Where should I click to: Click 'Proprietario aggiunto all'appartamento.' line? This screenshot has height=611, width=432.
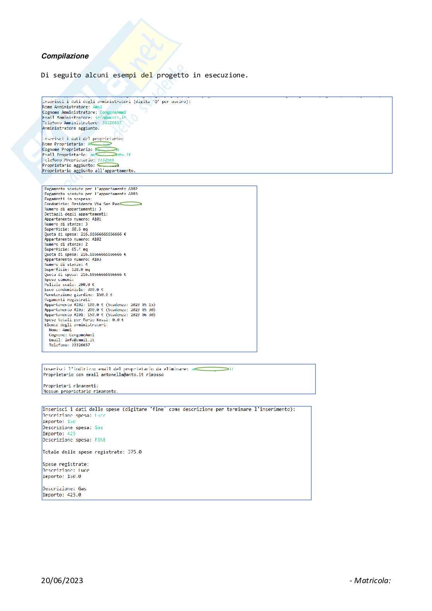coord(89,171)
